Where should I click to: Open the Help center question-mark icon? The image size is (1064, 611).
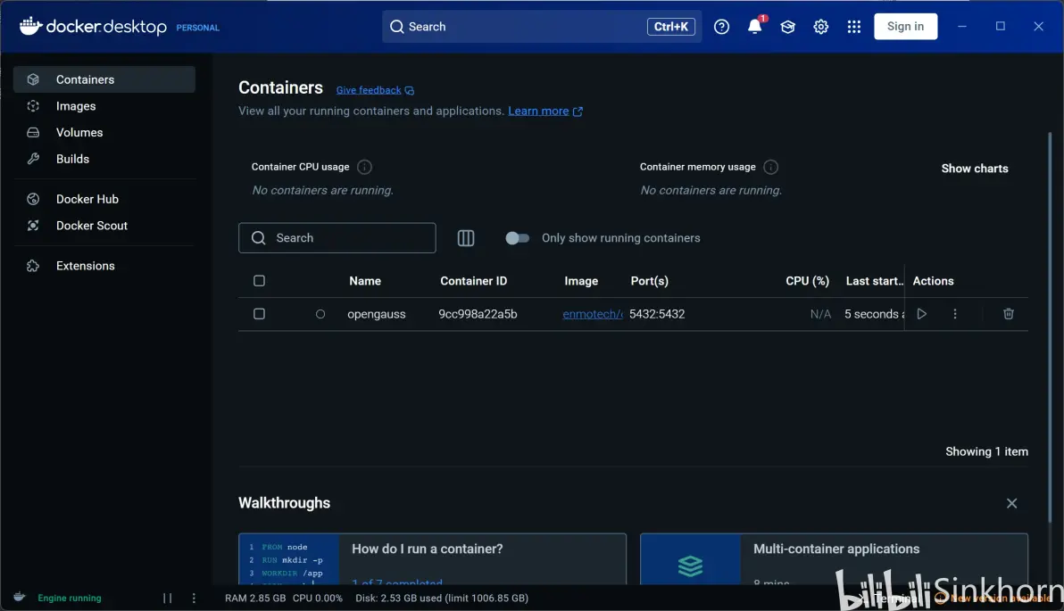pos(721,27)
